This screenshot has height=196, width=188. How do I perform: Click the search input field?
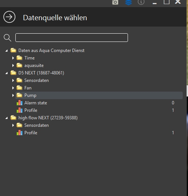point(72,37)
